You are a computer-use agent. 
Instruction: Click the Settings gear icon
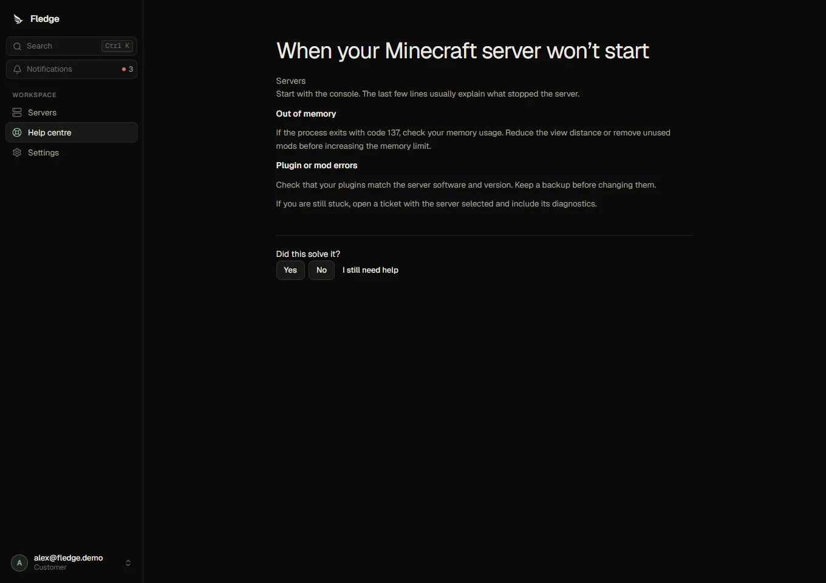[x=17, y=152]
